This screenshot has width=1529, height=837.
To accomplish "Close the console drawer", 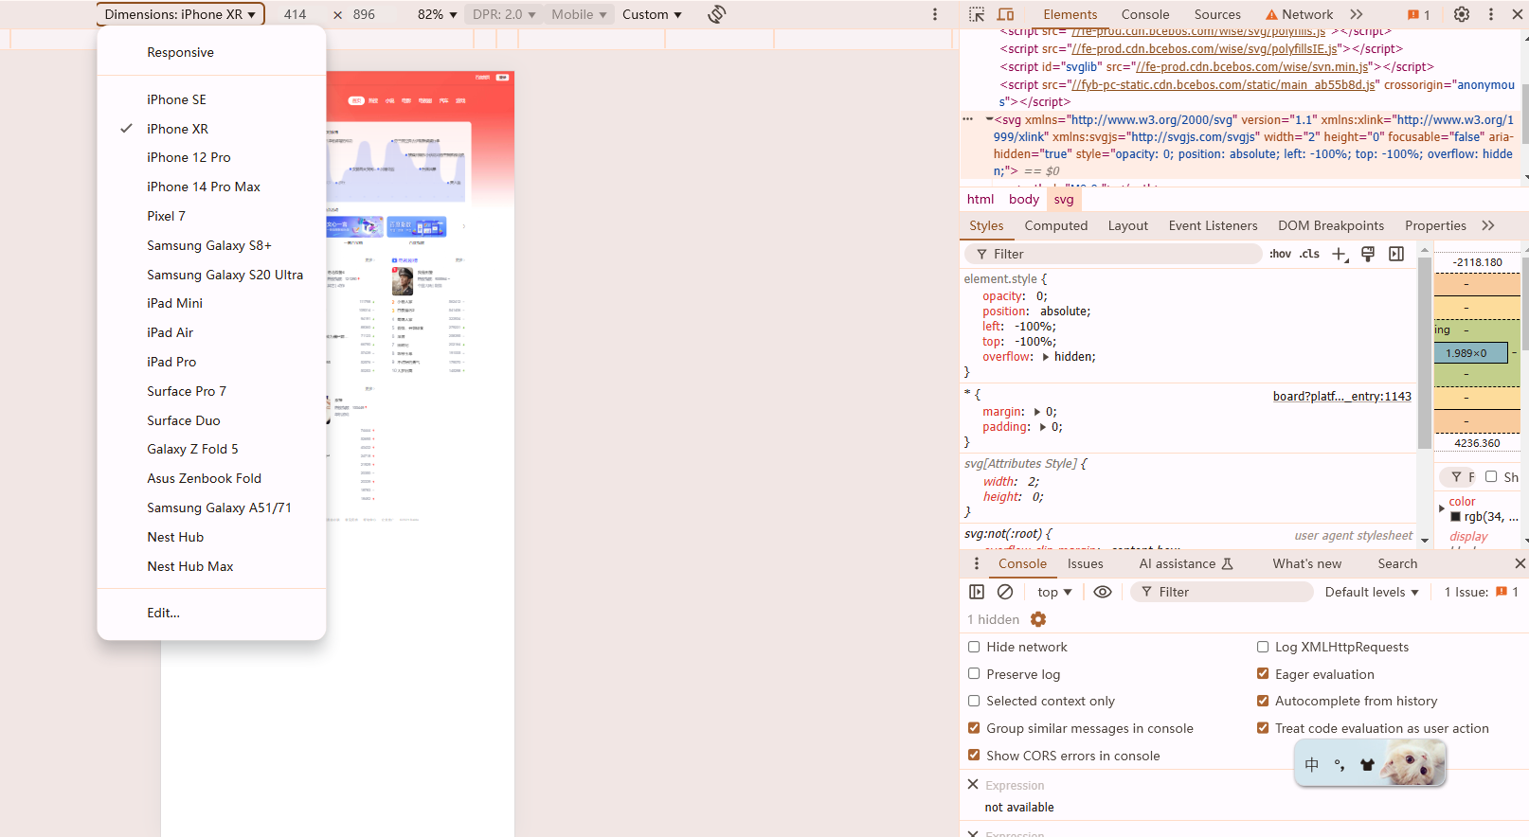I will tap(1520, 563).
